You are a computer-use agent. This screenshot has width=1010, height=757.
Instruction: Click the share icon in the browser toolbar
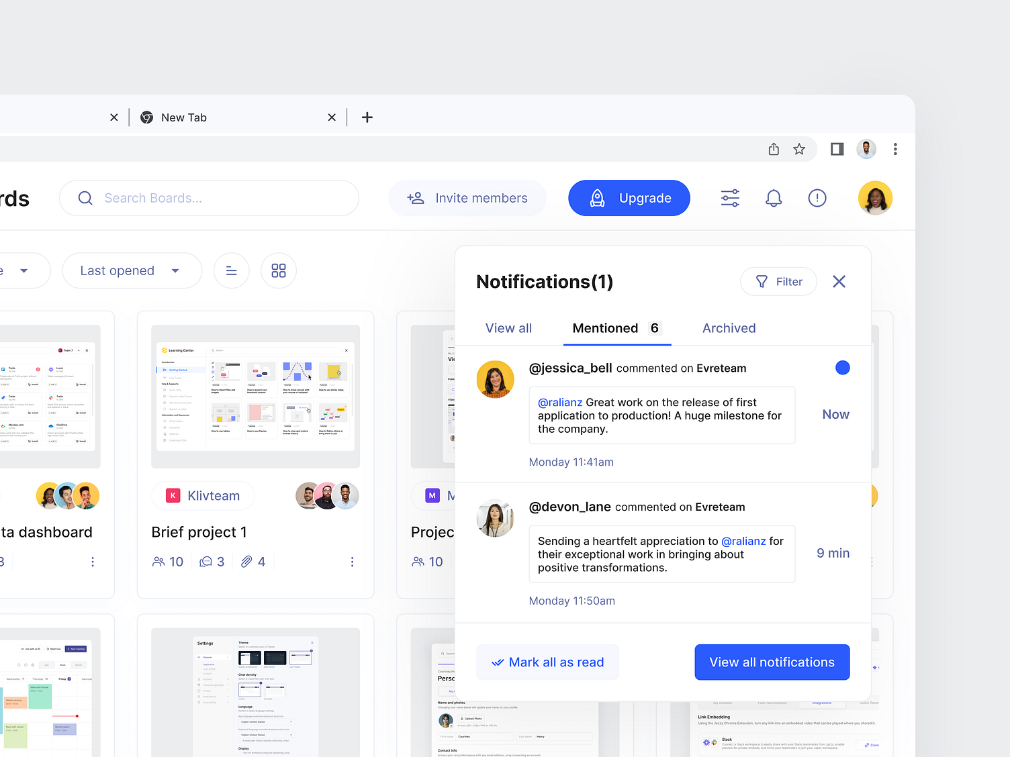pyautogui.click(x=774, y=149)
